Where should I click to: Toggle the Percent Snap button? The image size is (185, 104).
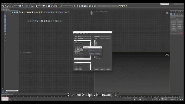pyautogui.click(x=56, y=6)
